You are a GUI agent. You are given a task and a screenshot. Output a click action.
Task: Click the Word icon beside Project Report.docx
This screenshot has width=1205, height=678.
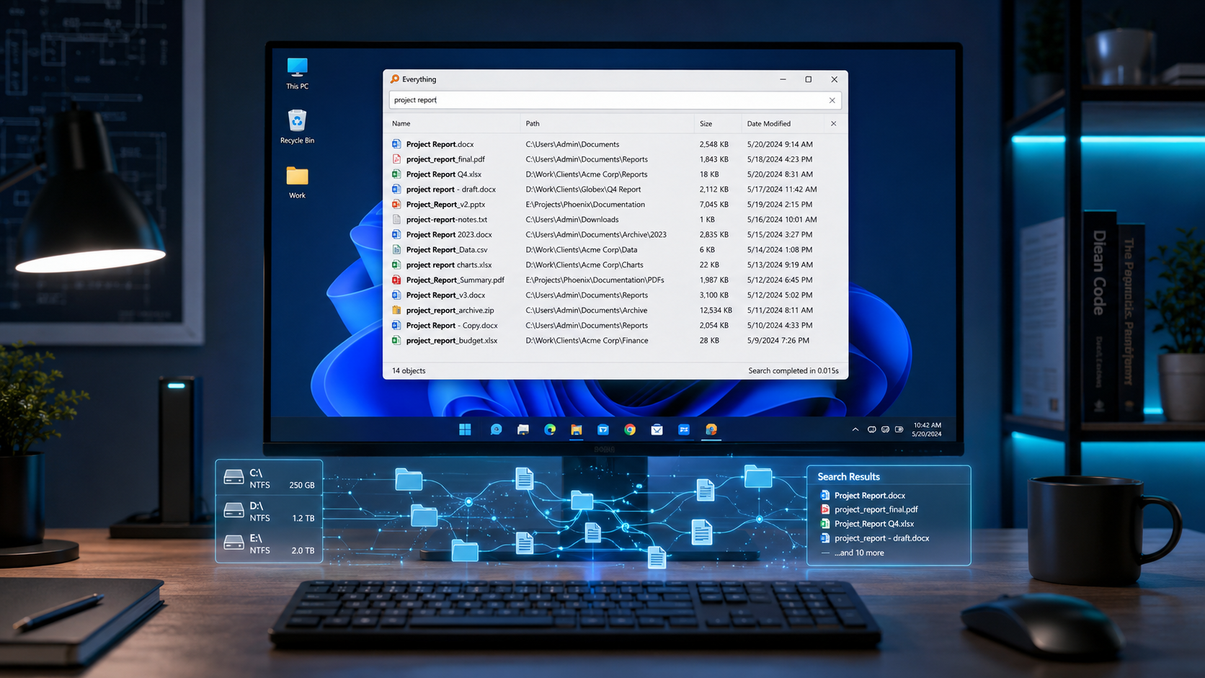(396, 144)
